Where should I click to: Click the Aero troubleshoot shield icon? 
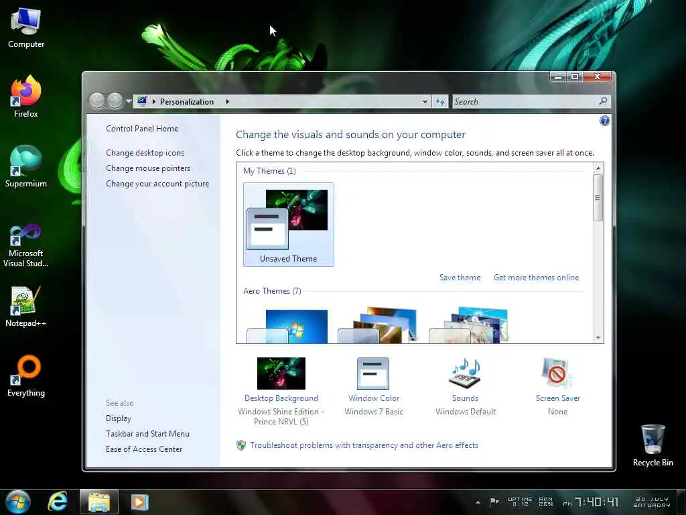[x=241, y=445]
